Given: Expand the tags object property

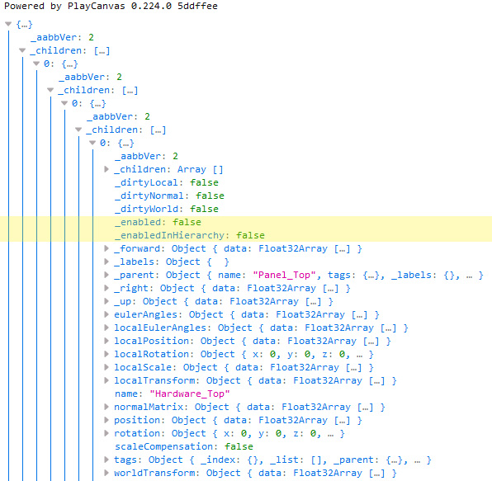Looking at the screenshot, I should (106, 460).
